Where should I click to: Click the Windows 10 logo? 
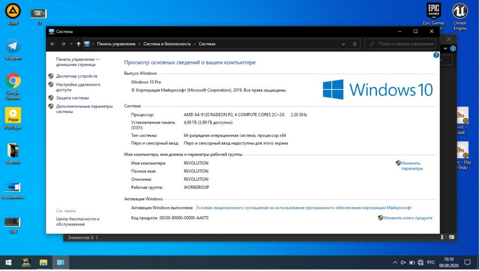(378, 89)
